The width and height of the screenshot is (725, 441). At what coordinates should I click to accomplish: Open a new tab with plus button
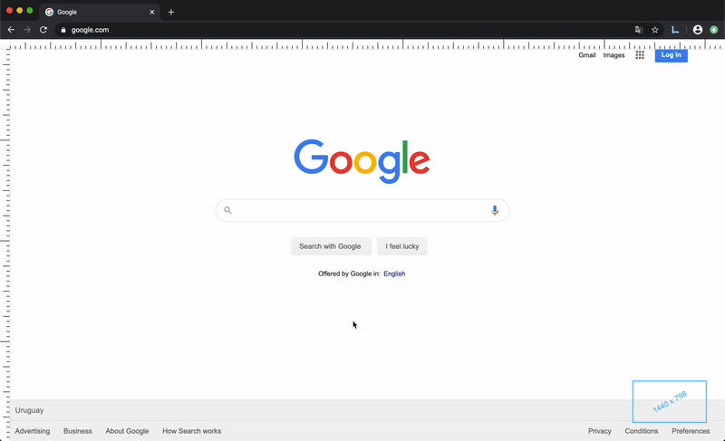pyautogui.click(x=171, y=12)
